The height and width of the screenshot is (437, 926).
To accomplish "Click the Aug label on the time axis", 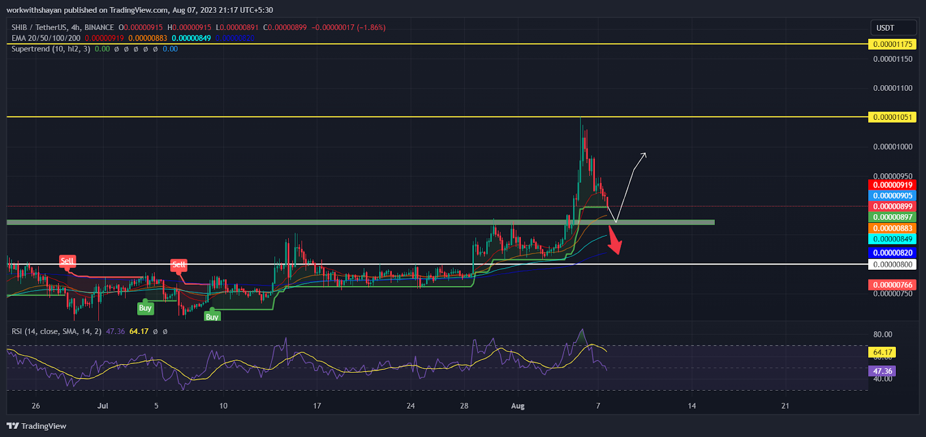I will click(518, 406).
